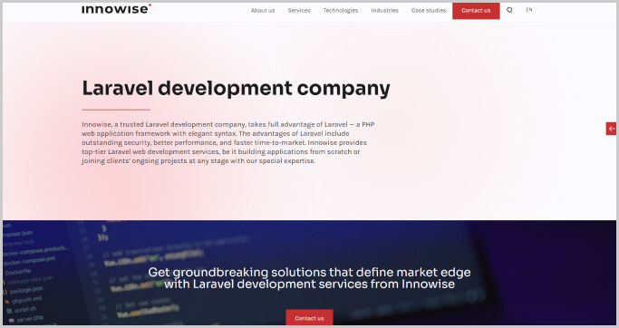This screenshot has height=328, width=619.
Task: Open the About us menu
Action: (263, 11)
